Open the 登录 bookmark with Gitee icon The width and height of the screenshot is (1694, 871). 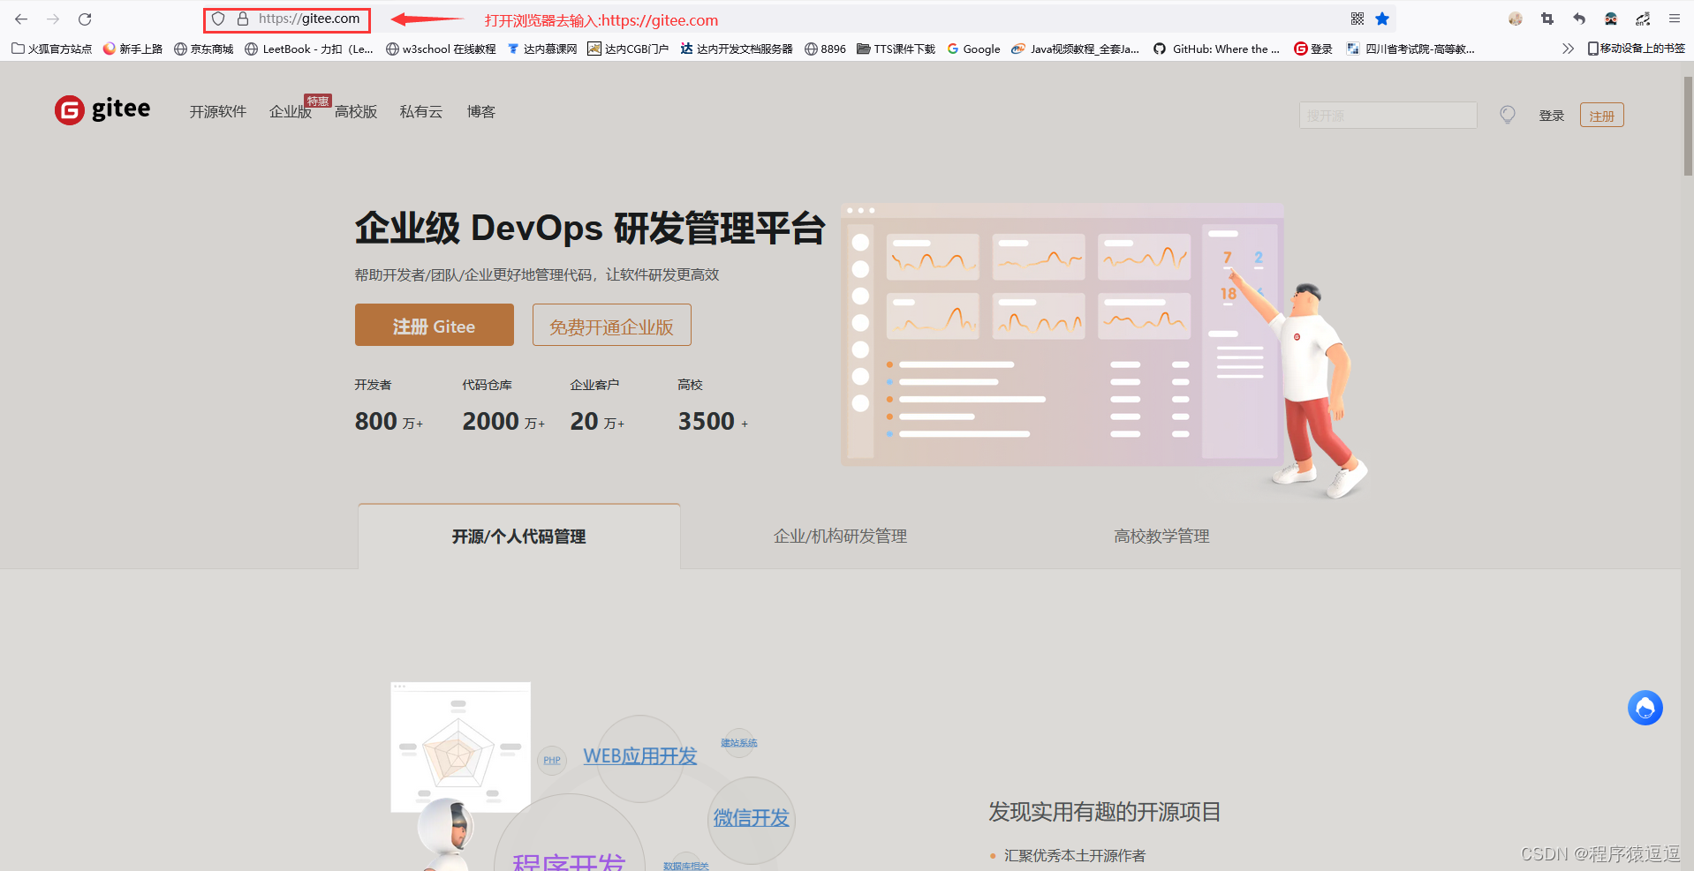click(1313, 49)
